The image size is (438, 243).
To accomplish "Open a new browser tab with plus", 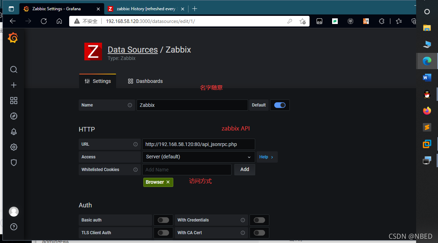I will pyautogui.click(x=194, y=9).
